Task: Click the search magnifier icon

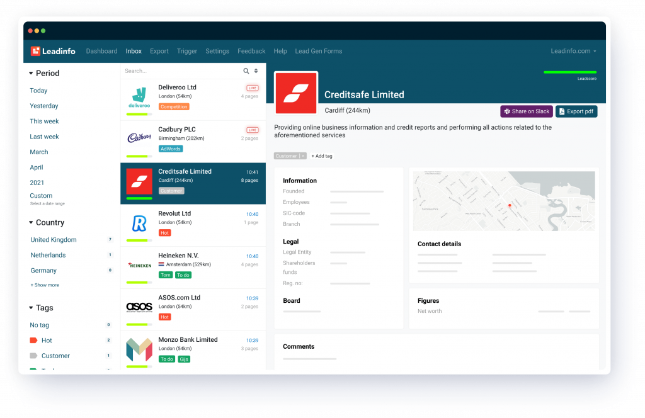Action: point(246,71)
